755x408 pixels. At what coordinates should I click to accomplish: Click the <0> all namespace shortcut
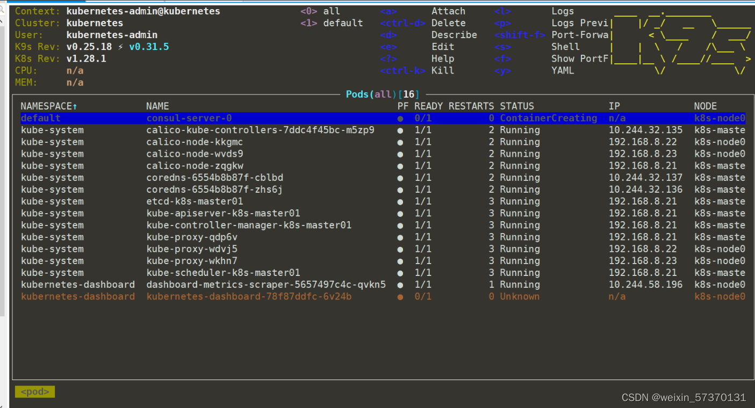[320, 11]
